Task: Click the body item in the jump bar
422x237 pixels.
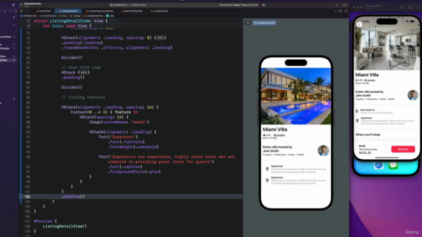Action: 110,16
